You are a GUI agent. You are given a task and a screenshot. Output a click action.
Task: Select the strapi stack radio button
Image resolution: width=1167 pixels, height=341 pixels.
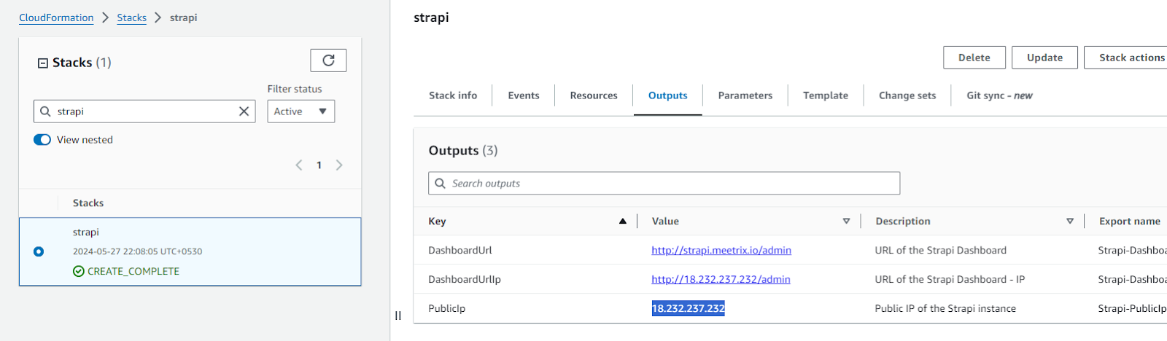[39, 251]
